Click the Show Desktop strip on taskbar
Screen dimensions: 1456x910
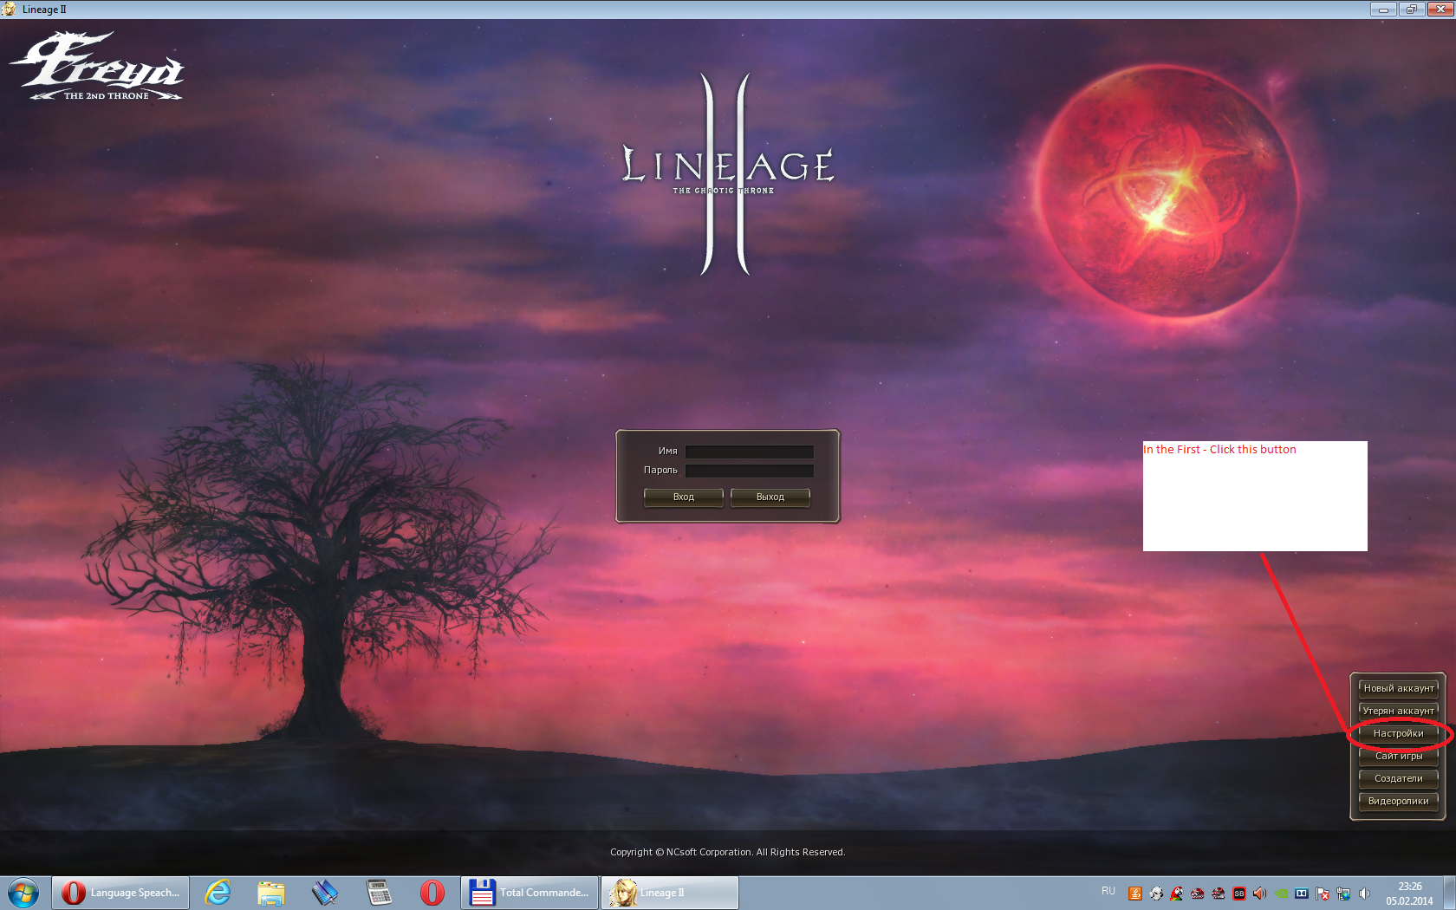1449,893
